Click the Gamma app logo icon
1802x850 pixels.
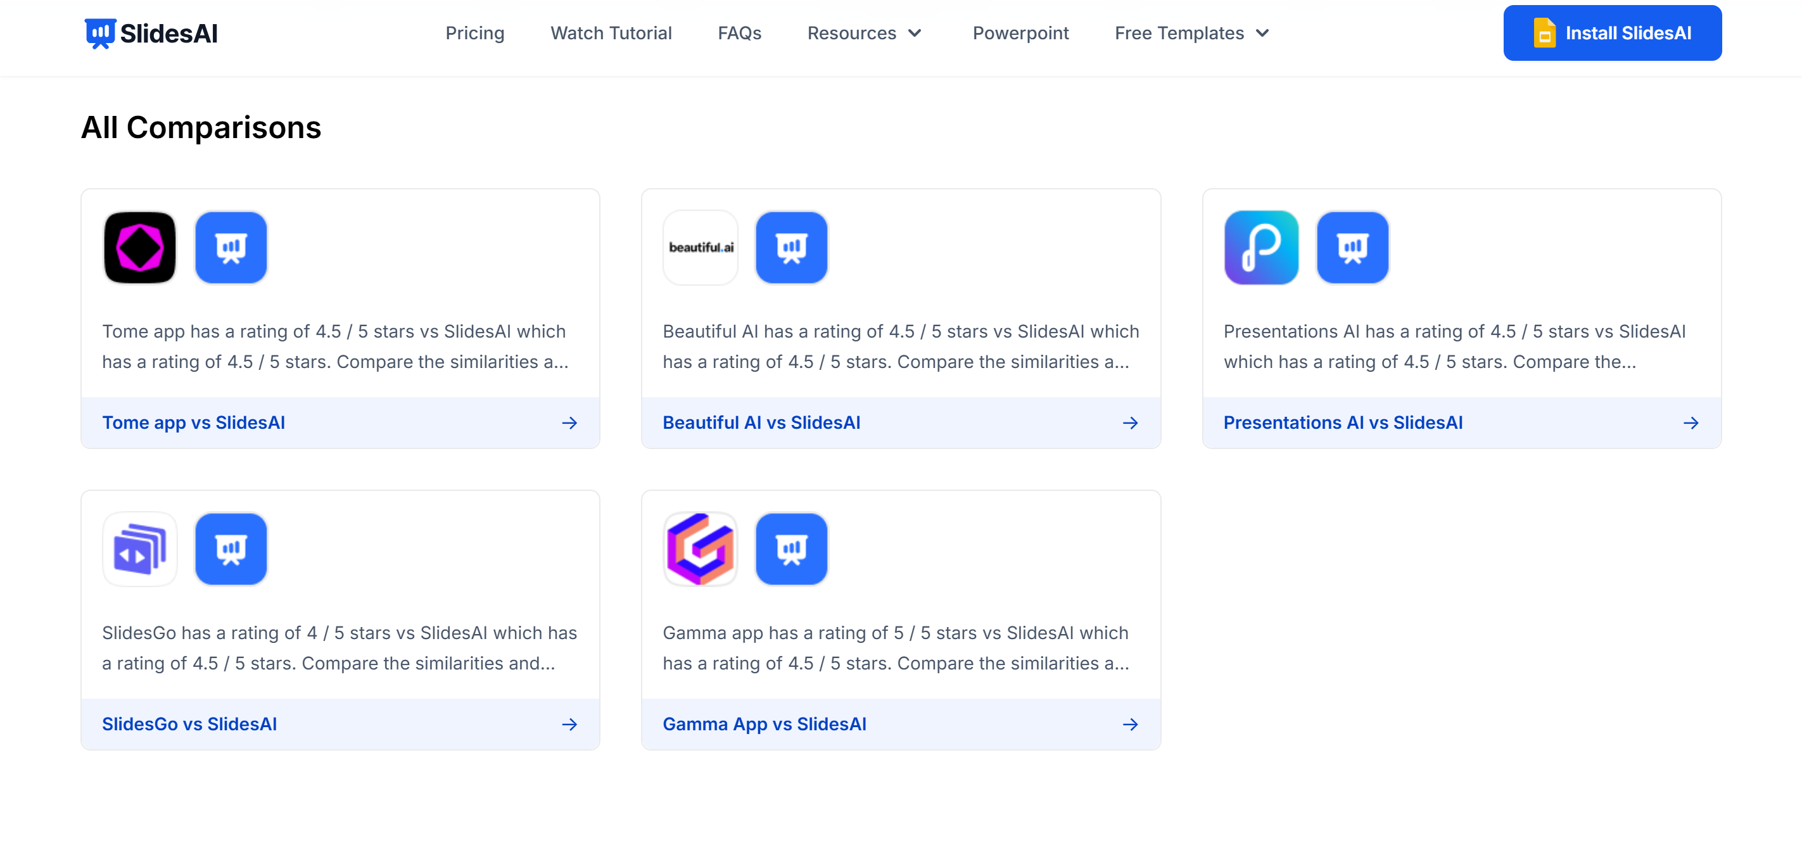click(x=701, y=549)
